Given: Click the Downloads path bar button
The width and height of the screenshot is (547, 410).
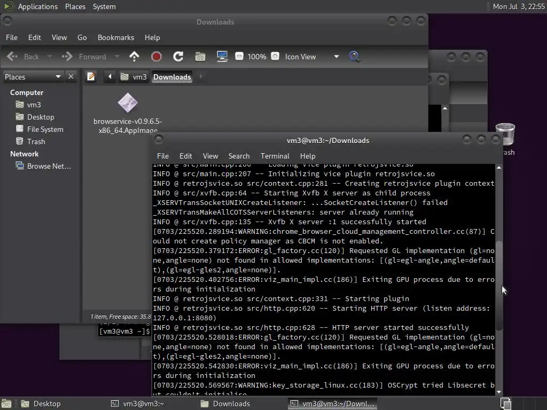Looking at the screenshot, I should [x=172, y=77].
